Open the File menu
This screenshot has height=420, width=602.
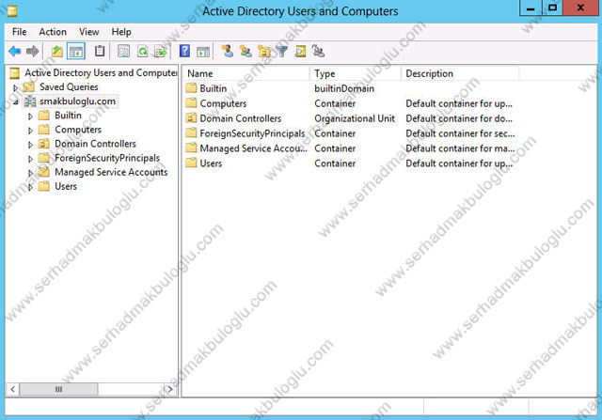(19, 32)
